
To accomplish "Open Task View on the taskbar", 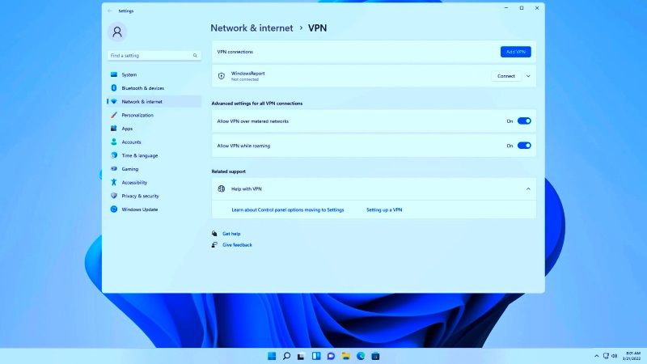I will 301,356.
